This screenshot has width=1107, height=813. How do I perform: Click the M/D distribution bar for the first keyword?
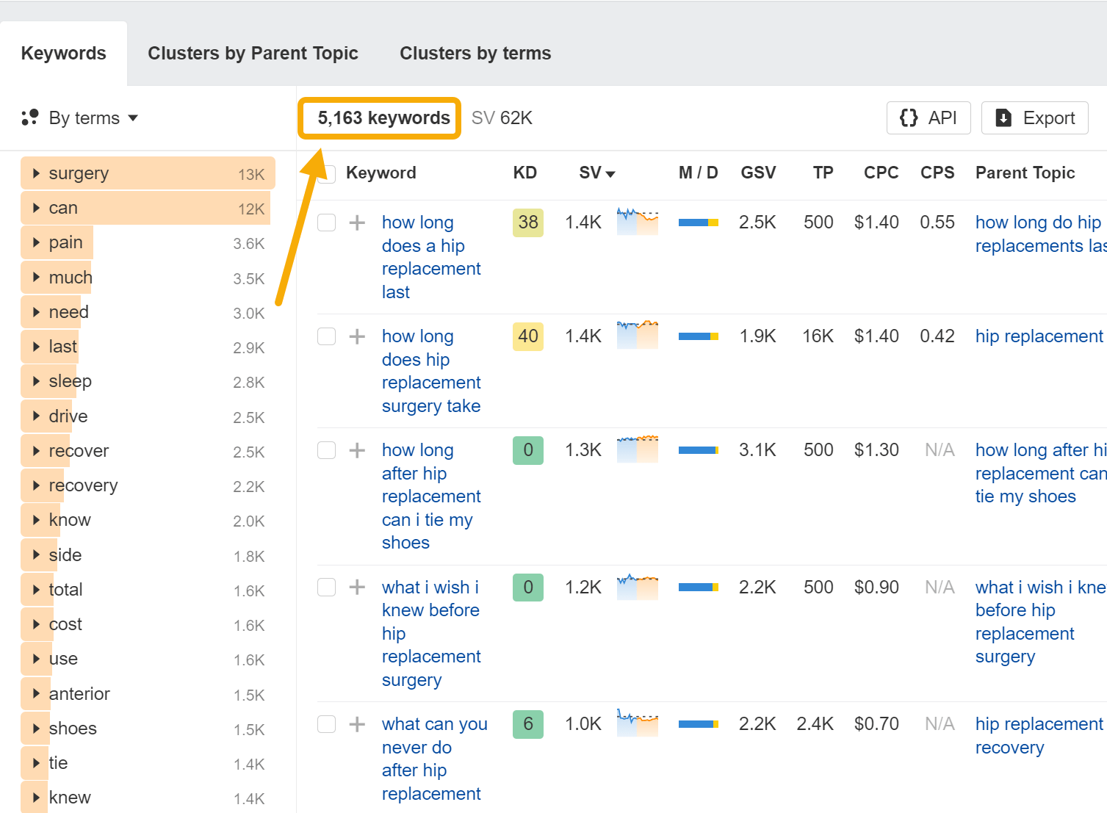(697, 221)
